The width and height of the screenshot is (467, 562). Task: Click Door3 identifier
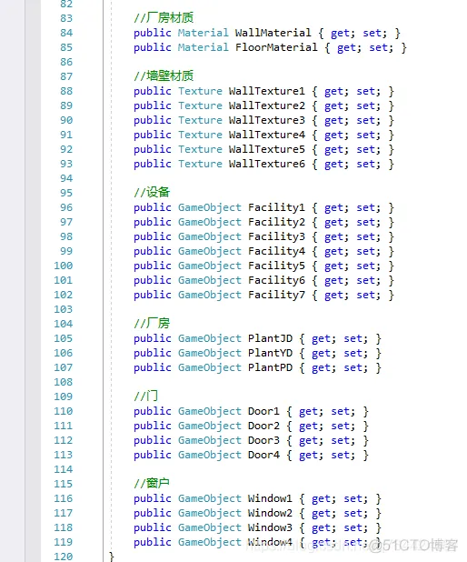click(263, 440)
